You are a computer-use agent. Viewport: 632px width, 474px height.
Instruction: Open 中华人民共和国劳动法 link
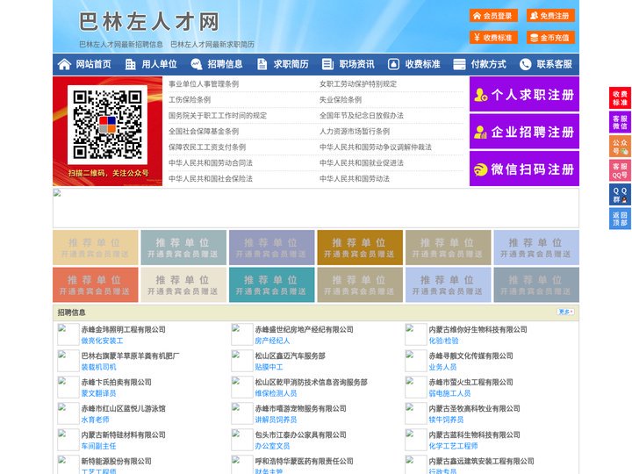tap(355, 178)
